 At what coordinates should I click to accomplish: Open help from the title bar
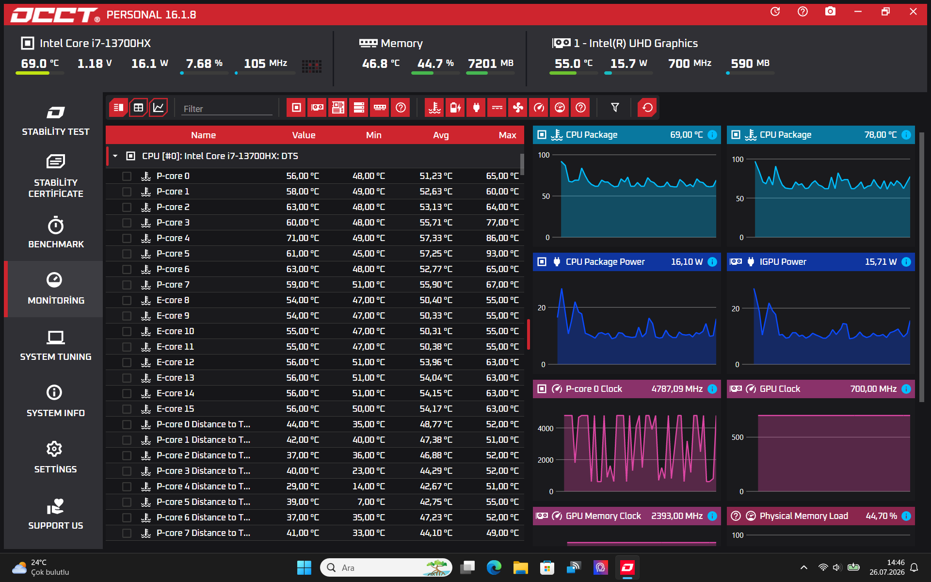tap(803, 11)
